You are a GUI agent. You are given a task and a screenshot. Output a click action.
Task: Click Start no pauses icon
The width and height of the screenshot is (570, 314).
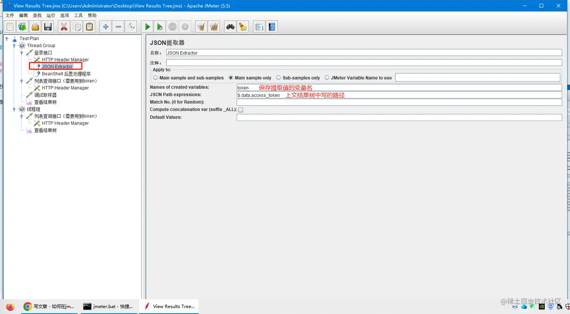(x=160, y=27)
